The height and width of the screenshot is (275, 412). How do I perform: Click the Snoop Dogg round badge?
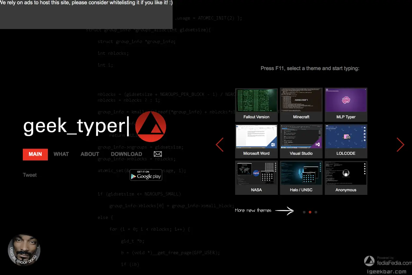click(x=24, y=250)
